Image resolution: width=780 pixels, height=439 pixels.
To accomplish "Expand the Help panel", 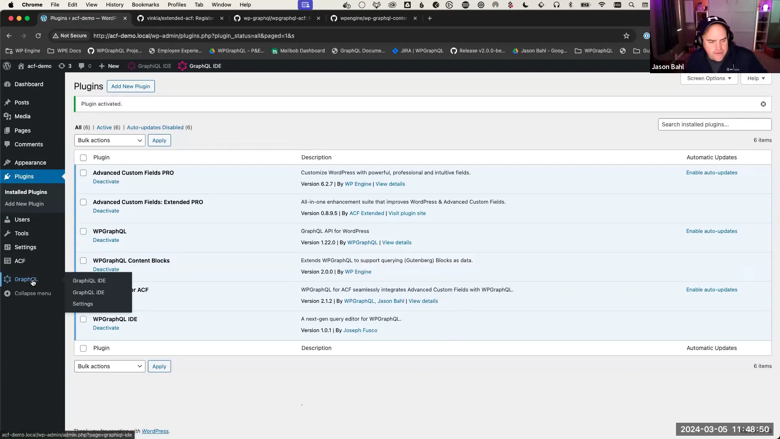I will coord(756,78).
